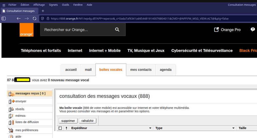The image size is (257, 138).
Task: Open the Fenêtre menu
Action: tap(78, 5)
